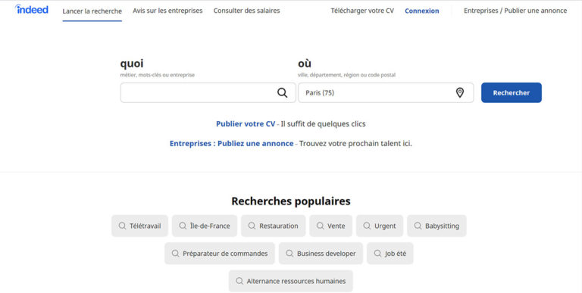Click the Indeed logo

tap(32, 9)
